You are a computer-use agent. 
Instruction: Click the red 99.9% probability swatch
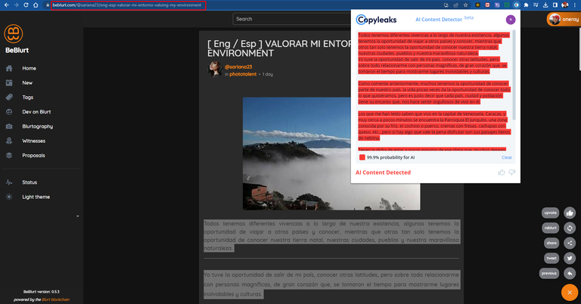[362, 157]
